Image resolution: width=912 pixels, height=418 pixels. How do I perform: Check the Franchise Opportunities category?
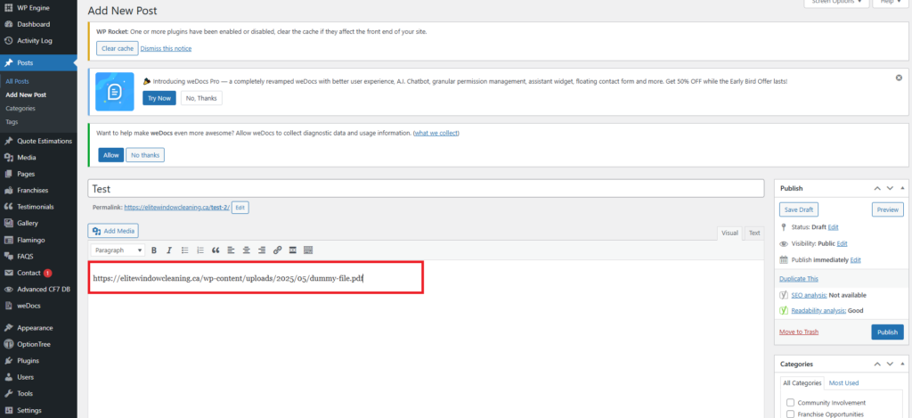(x=790, y=414)
